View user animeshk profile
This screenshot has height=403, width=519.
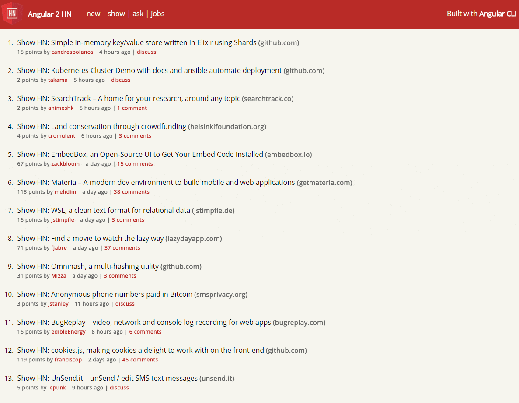click(61, 108)
